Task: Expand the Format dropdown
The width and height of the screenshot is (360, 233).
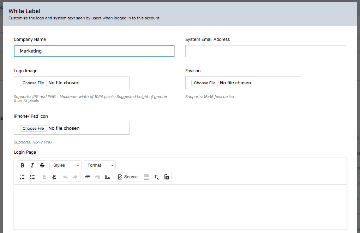Action: (x=100, y=165)
